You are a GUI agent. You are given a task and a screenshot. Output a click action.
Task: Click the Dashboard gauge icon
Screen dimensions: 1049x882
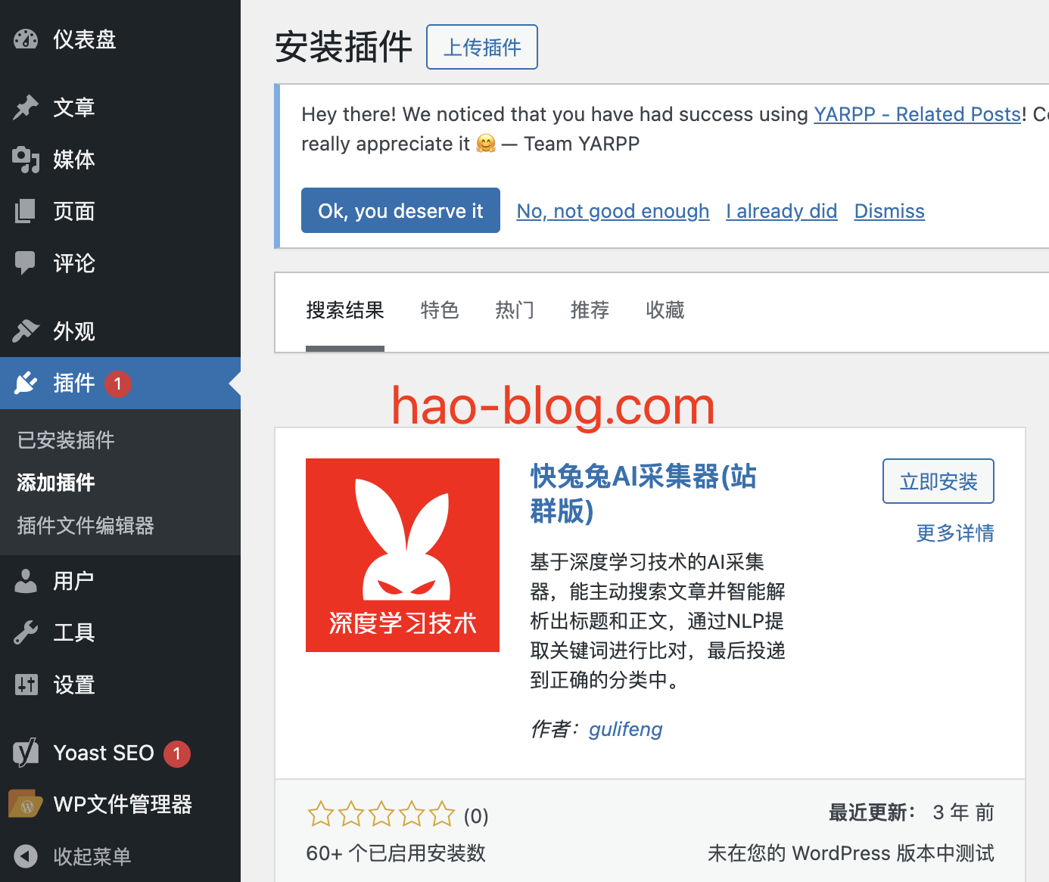[26, 39]
